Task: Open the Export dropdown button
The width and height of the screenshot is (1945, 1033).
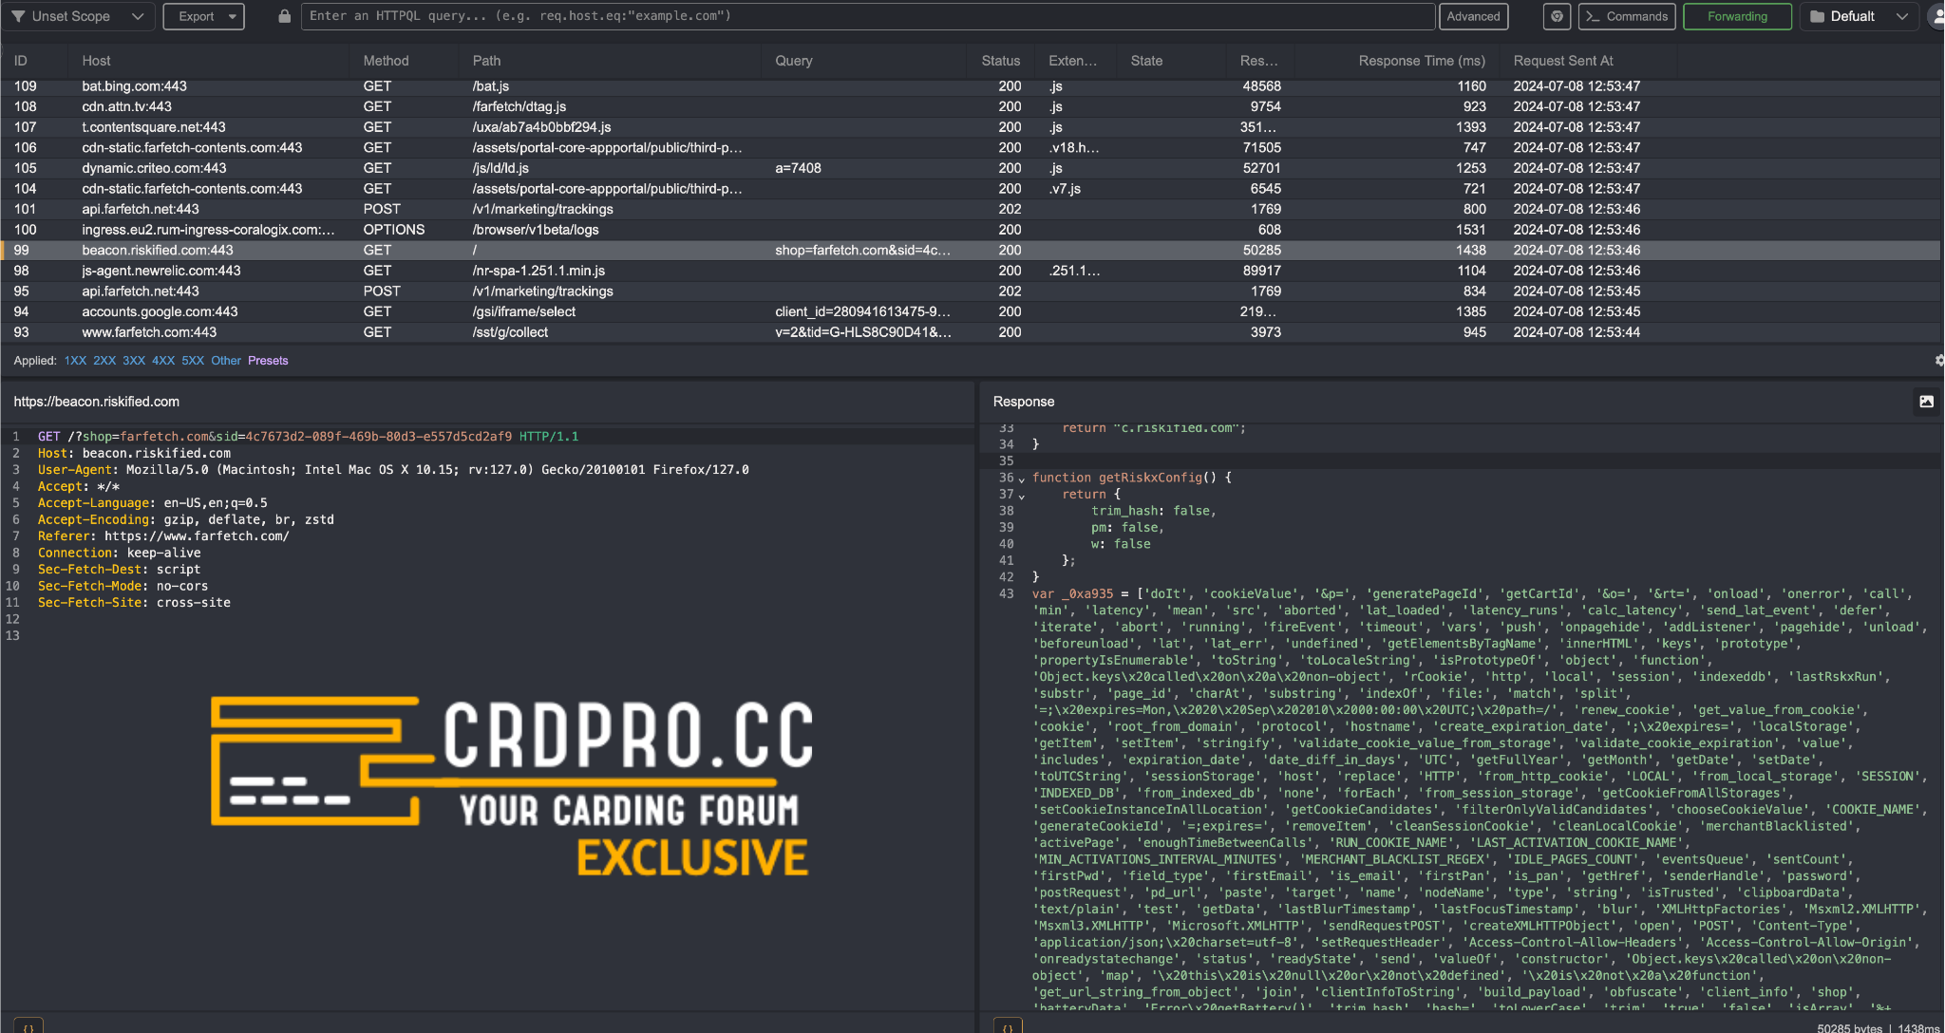Action: click(x=204, y=16)
